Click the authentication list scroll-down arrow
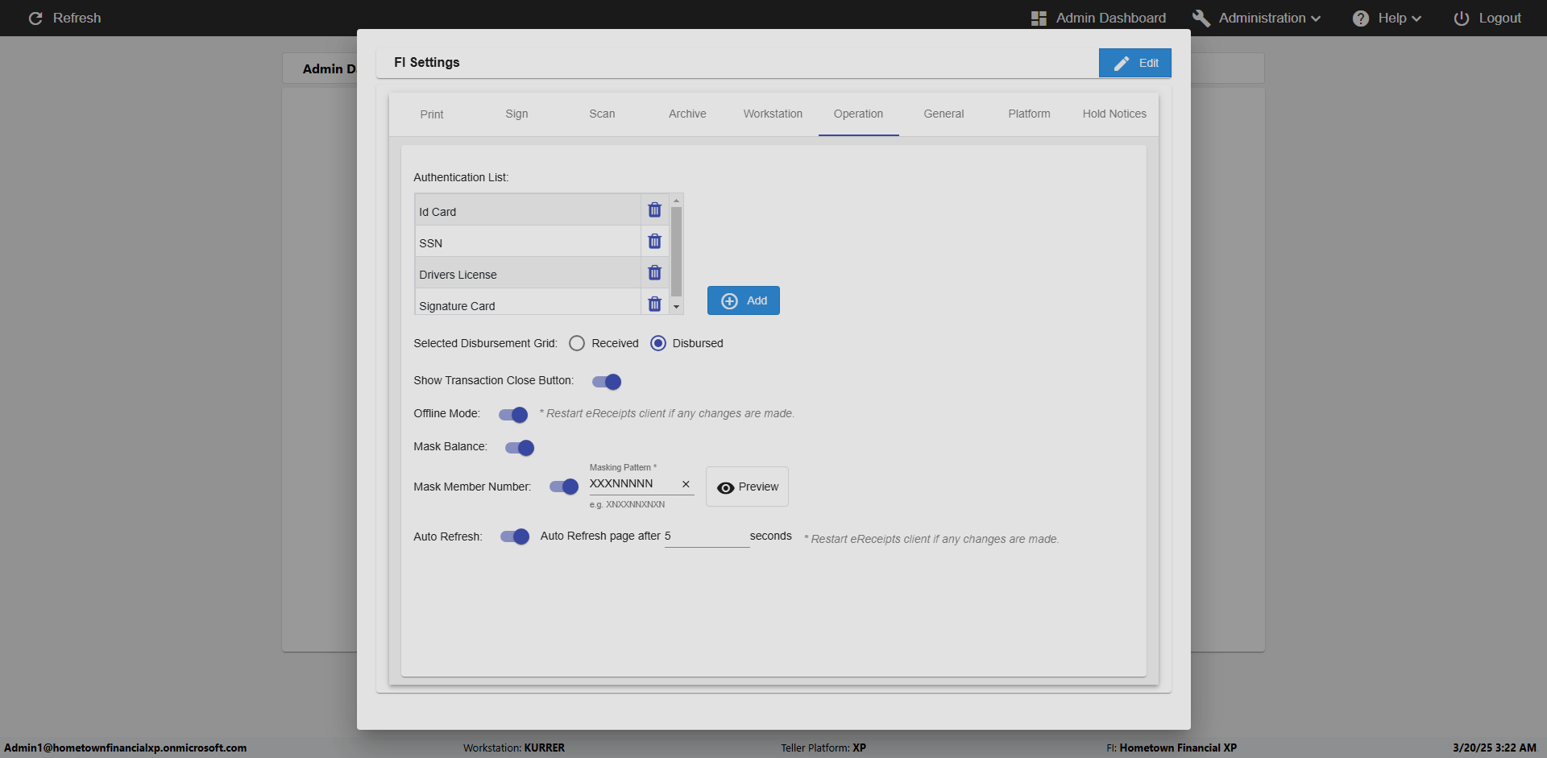The height and width of the screenshot is (758, 1547). 677,306
